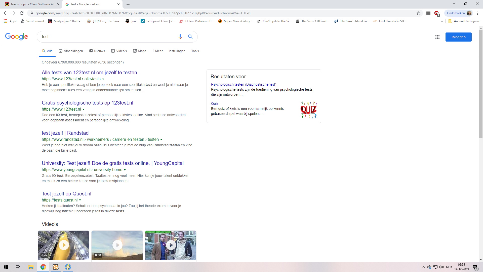483x272 pixels.
Task: Click the dark extension icon beside Adblock
Action: click(x=428, y=13)
